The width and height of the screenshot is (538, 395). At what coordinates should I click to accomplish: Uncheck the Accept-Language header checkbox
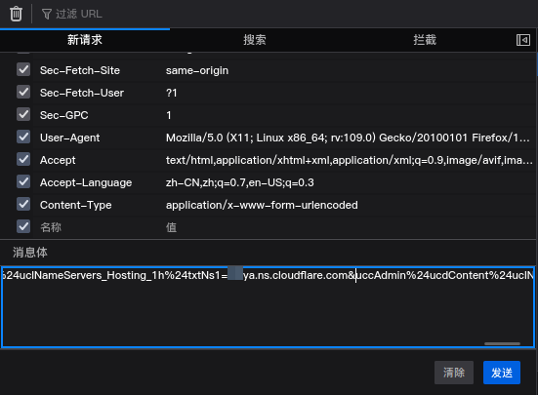pos(23,182)
